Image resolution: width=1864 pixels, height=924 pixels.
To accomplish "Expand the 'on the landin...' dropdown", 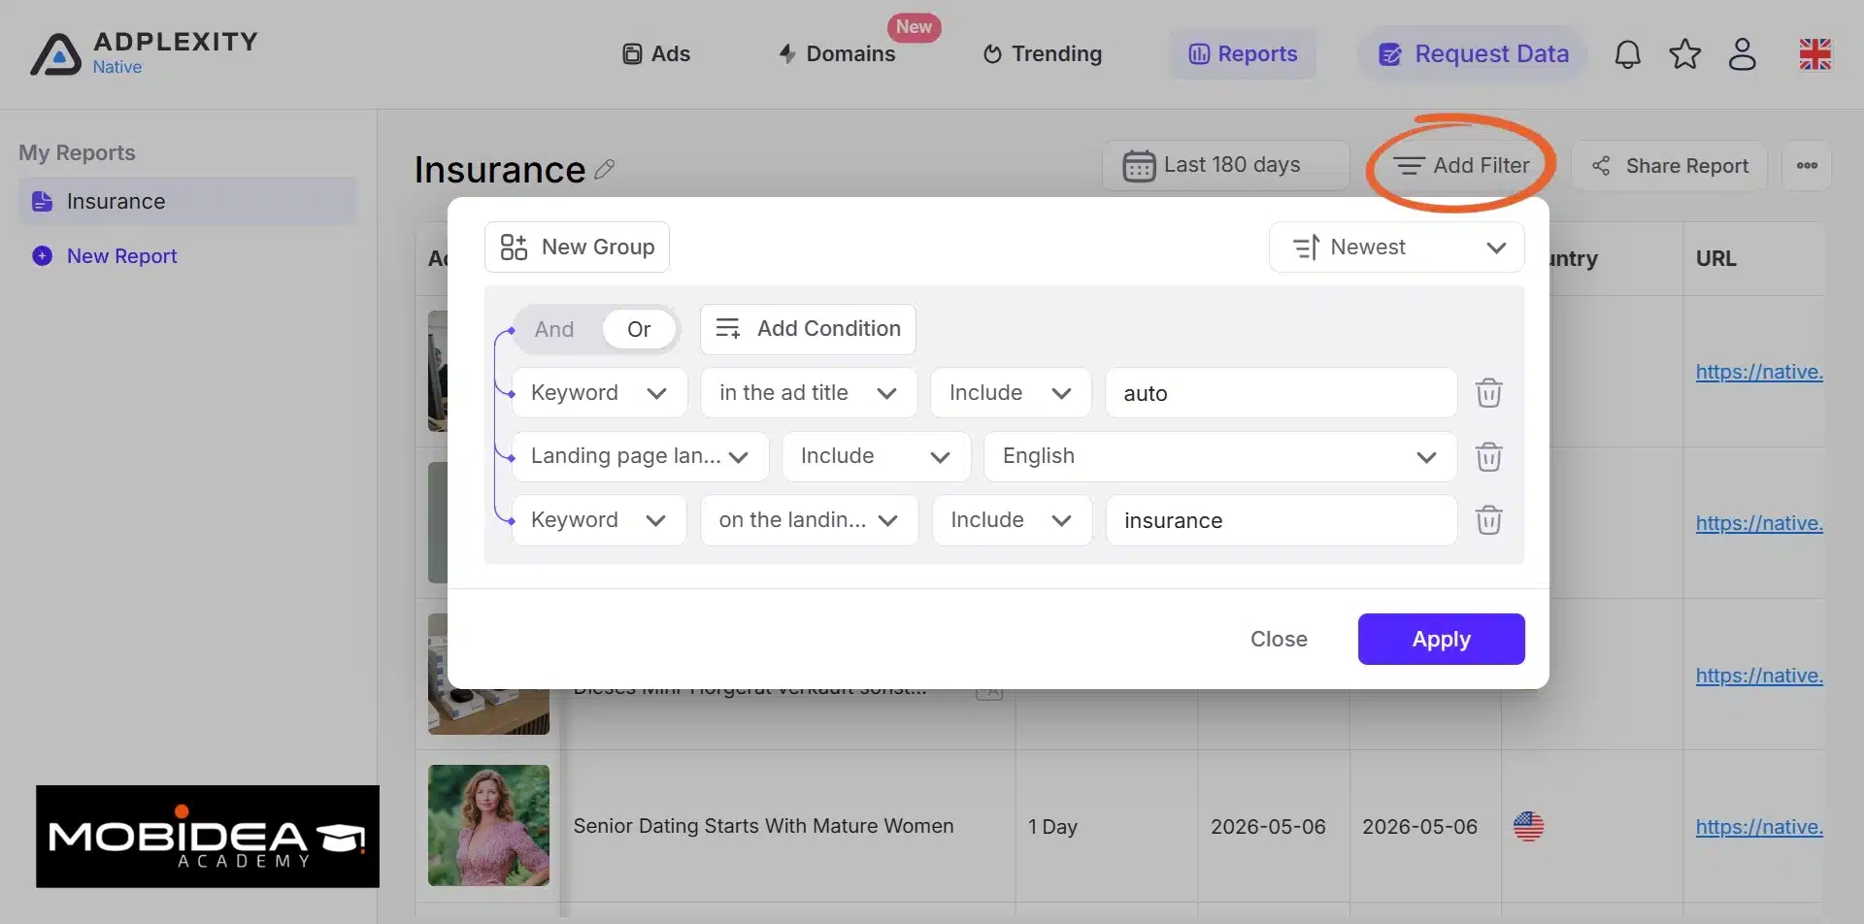I will point(809,520).
